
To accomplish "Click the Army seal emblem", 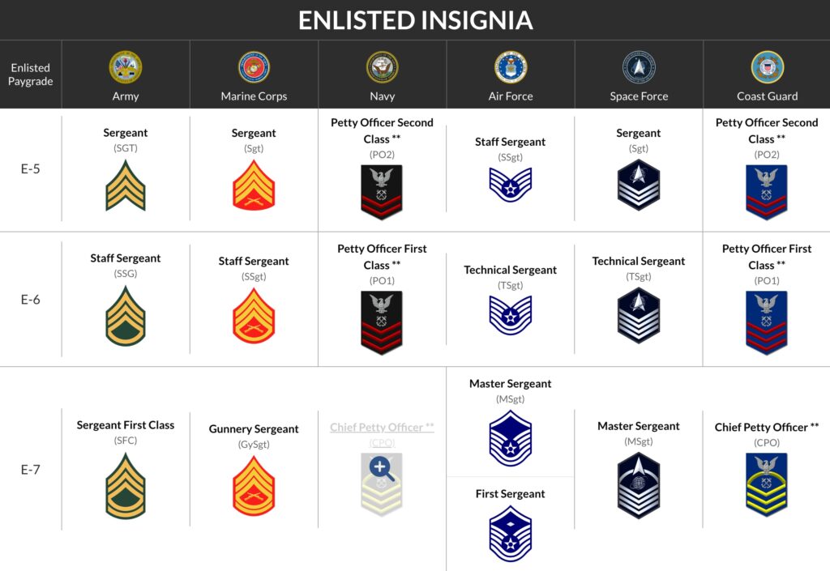I will [126, 67].
